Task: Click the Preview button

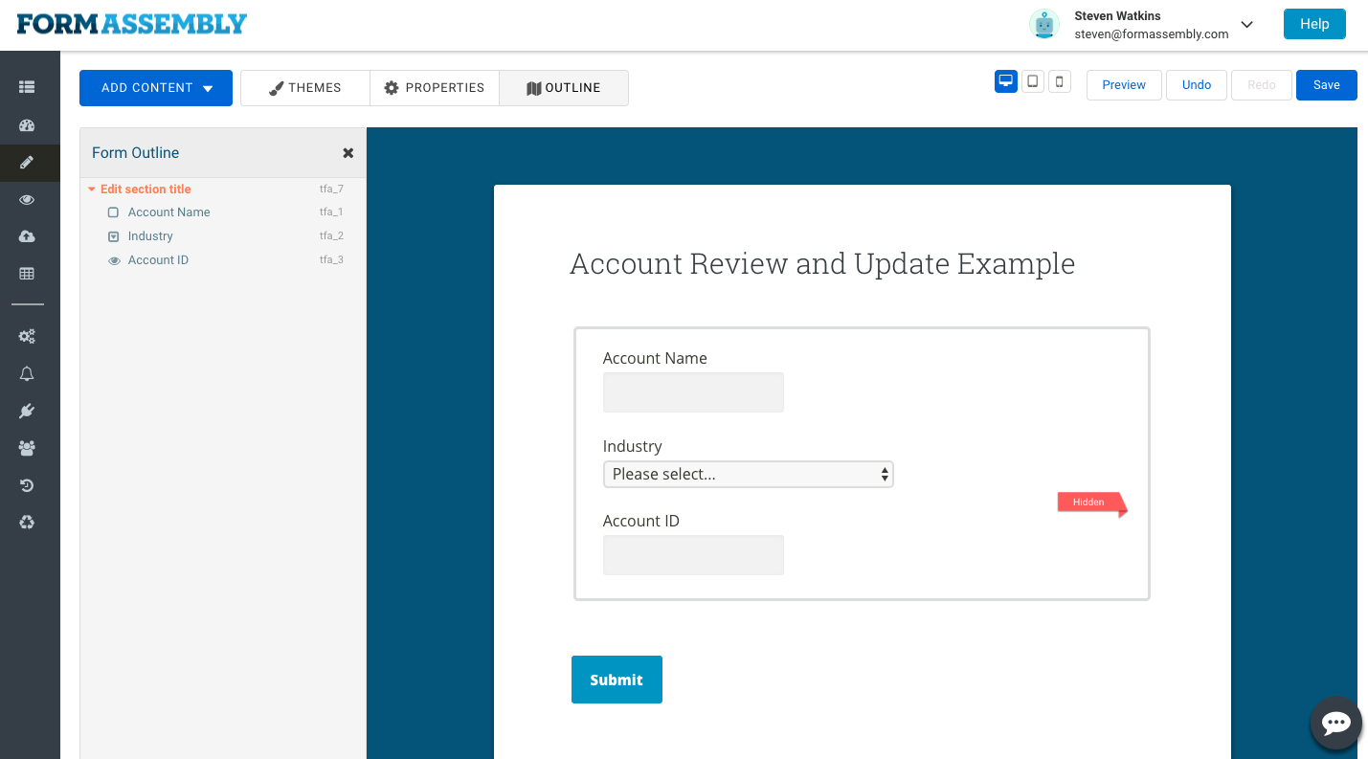Action: [1124, 85]
